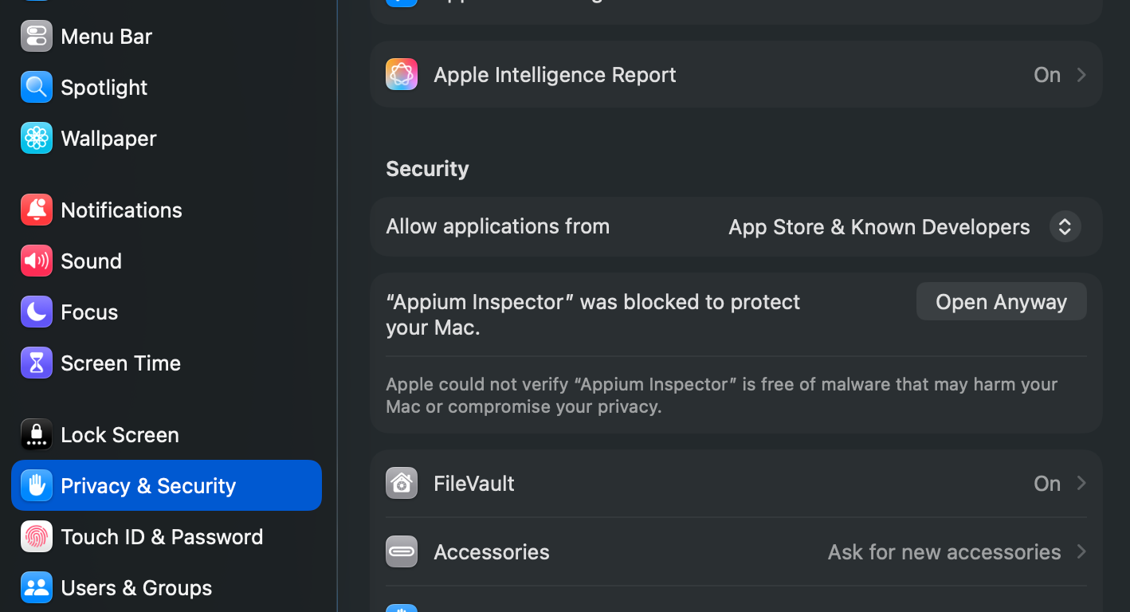The height and width of the screenshot is (612, 1130).
Task: Click the Sound speaker icon
Action: 37,261
